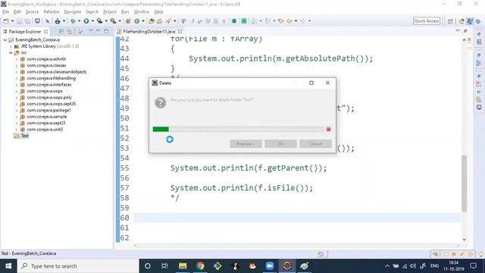The width and height of the screenshot is (485, 273).
Task: Select the Package Explorer tab
Action: 25,32
